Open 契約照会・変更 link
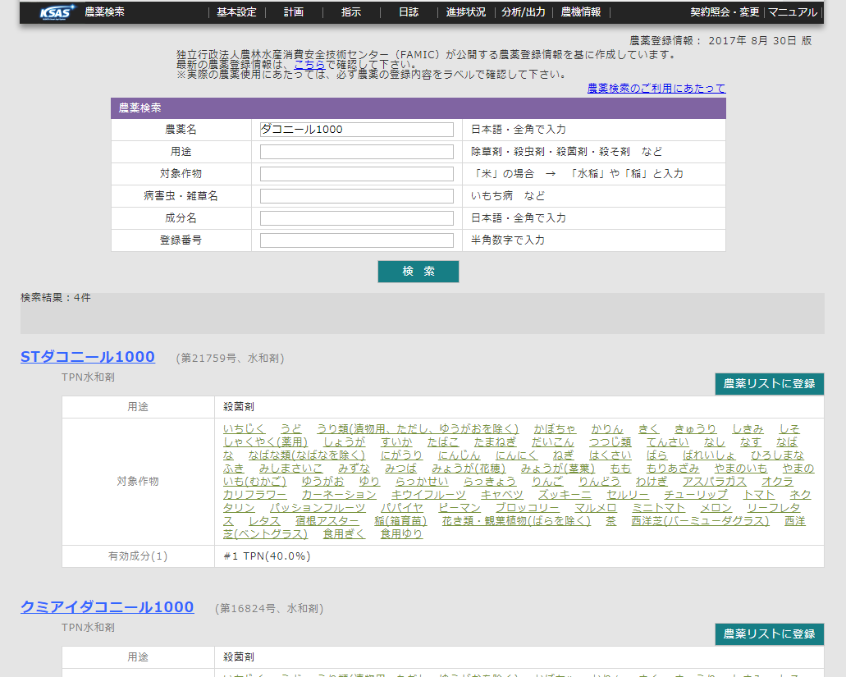The width and height of the screenshot is (846, 677). [x=725, y=11]
